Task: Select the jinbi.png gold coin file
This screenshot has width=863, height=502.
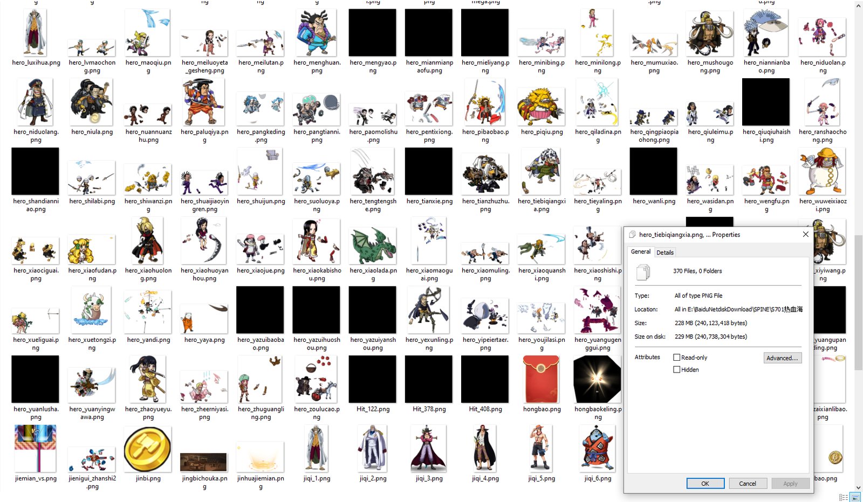Action: click(x=148, y=449)
